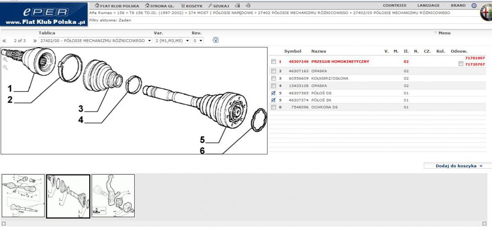
Task: Click Odnow. column header
Action: (x=459, y=51)
